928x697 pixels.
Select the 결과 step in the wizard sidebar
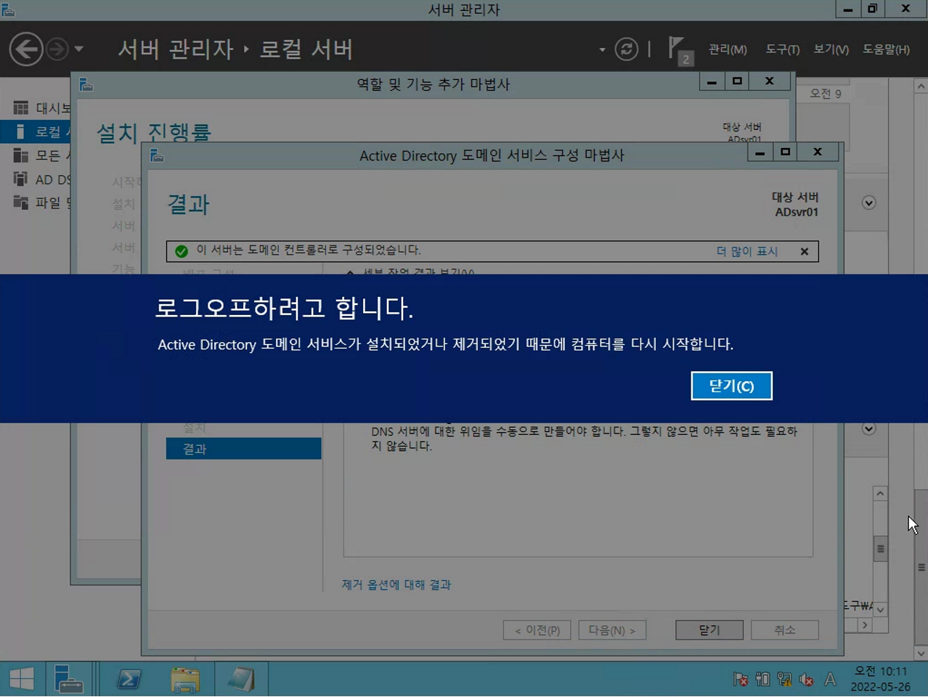pos(243,449)
